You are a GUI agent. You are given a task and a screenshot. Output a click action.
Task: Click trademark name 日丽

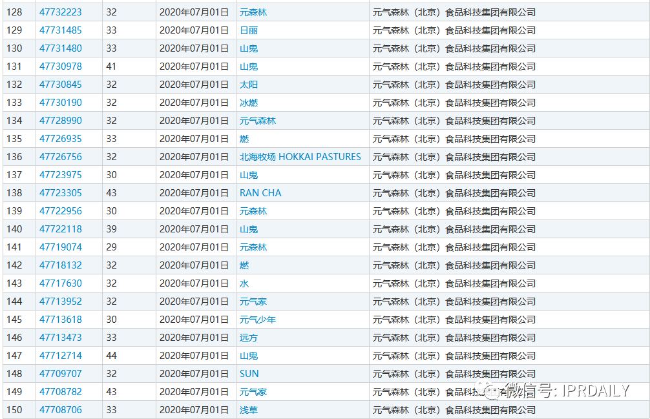point(249,30)
